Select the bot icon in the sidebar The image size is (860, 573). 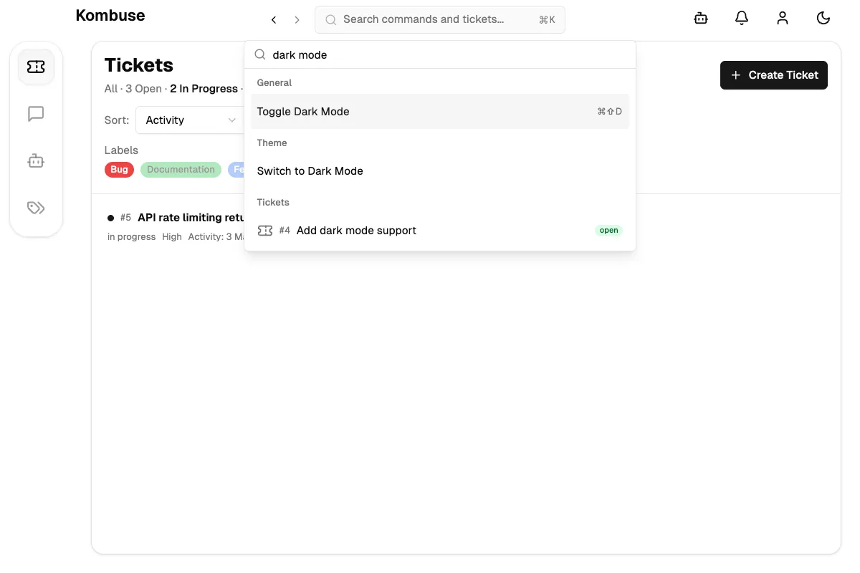pos(36,160)
